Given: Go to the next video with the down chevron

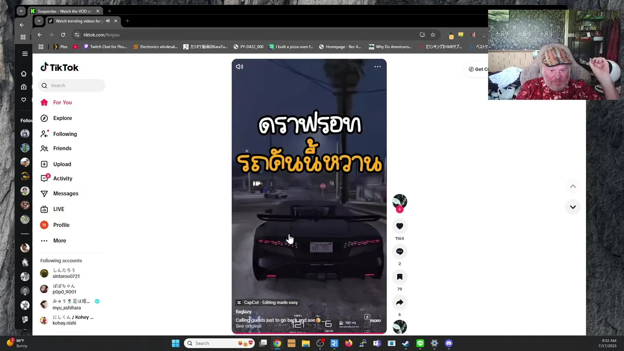Looking at the screenshot, I should [x=573, y=207].
